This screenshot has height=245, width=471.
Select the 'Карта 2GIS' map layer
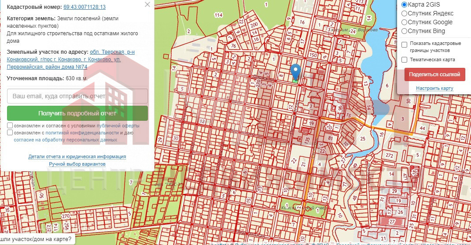click(x=405, y=4)
